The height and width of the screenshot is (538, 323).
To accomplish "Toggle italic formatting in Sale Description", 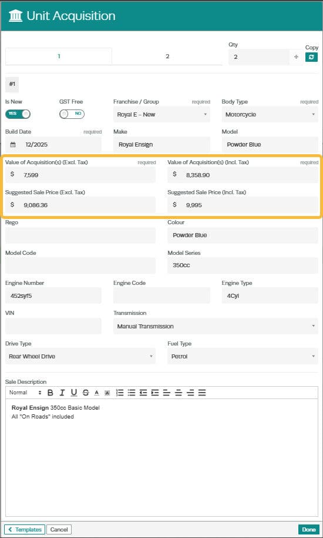I will (62, 393).
